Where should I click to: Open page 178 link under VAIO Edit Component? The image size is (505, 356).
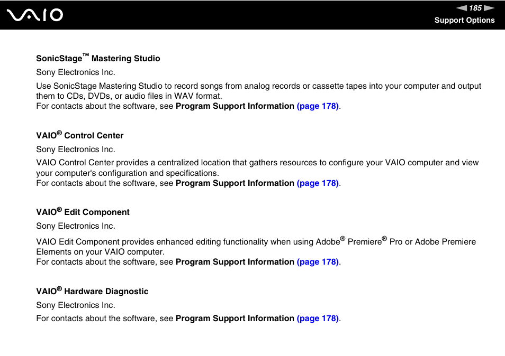coord(318,262)
